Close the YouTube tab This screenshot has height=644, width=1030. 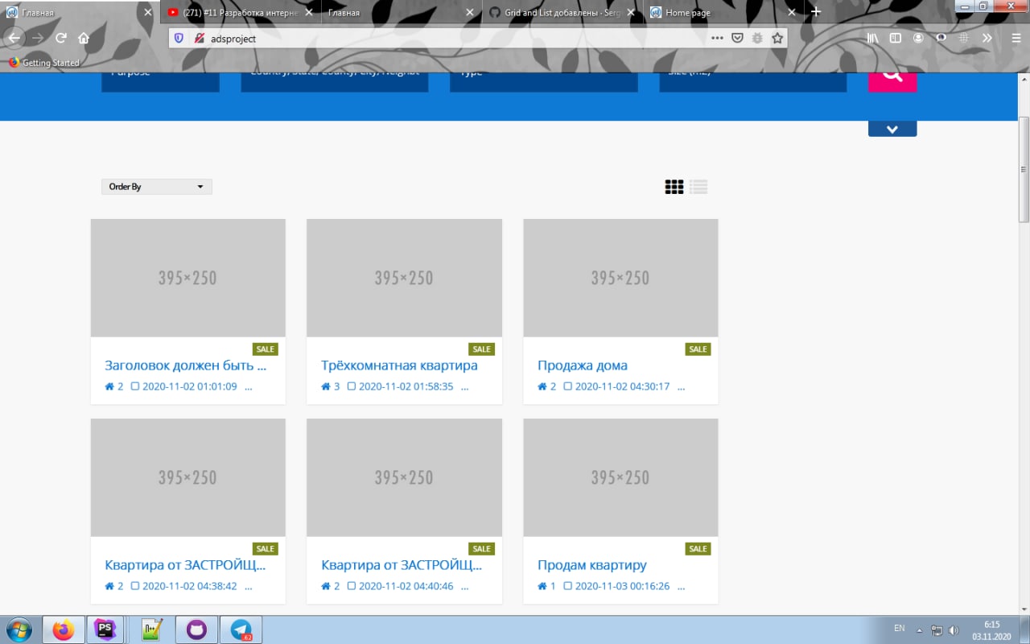[x=308, y=12]
